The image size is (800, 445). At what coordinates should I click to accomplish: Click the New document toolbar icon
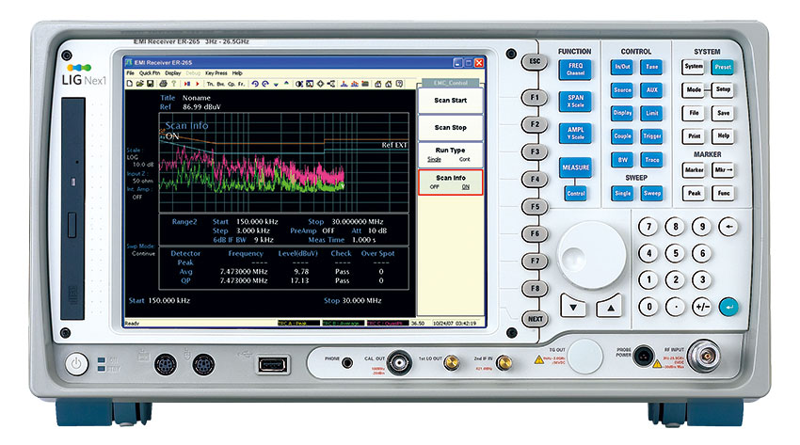(x=130, y=84)
